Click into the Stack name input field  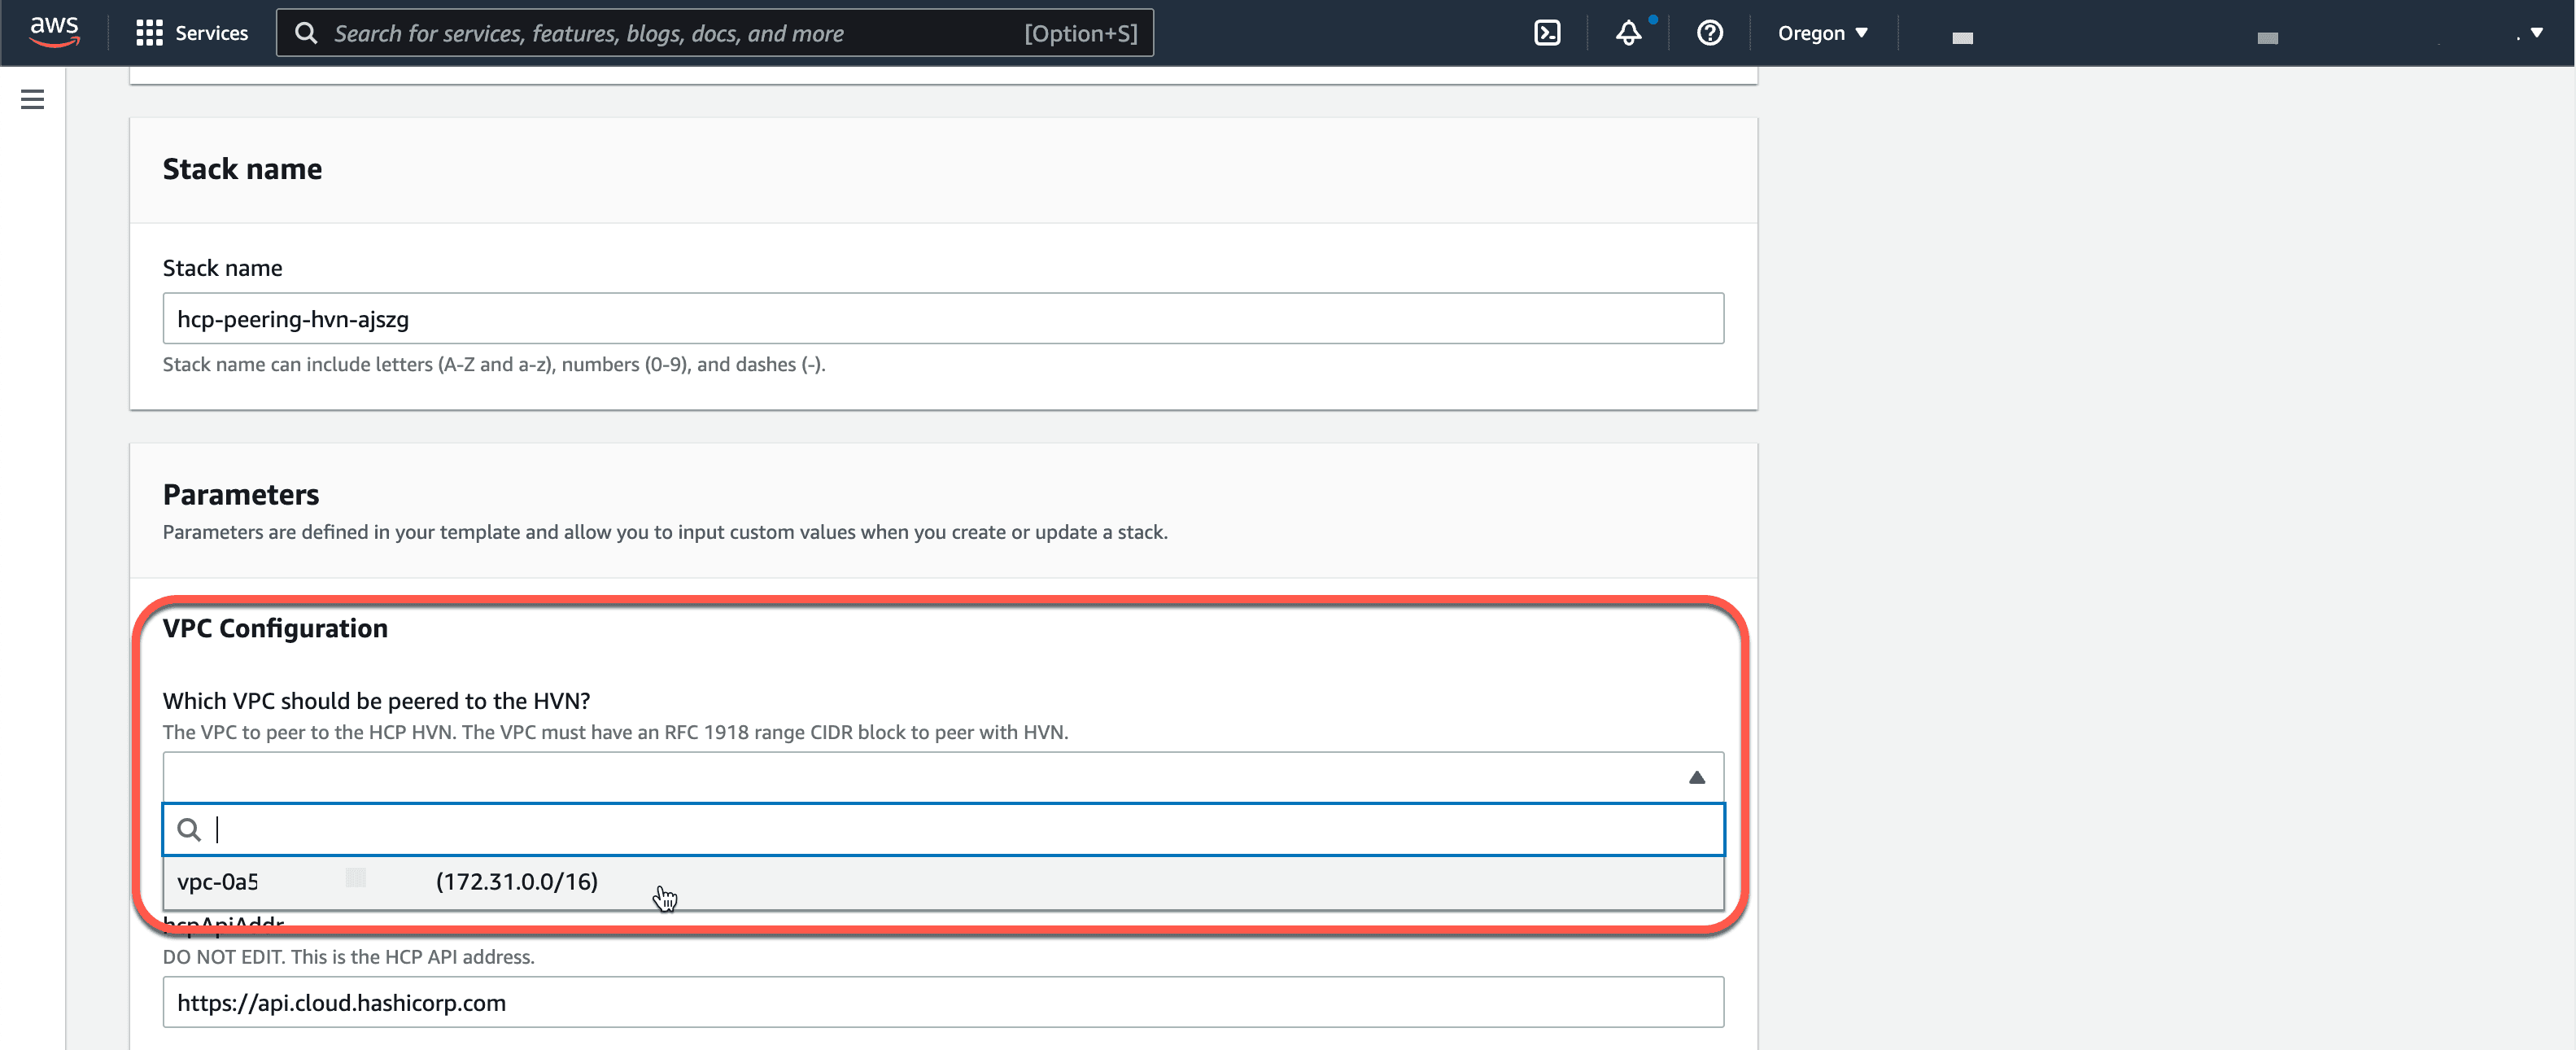[942, 318]
